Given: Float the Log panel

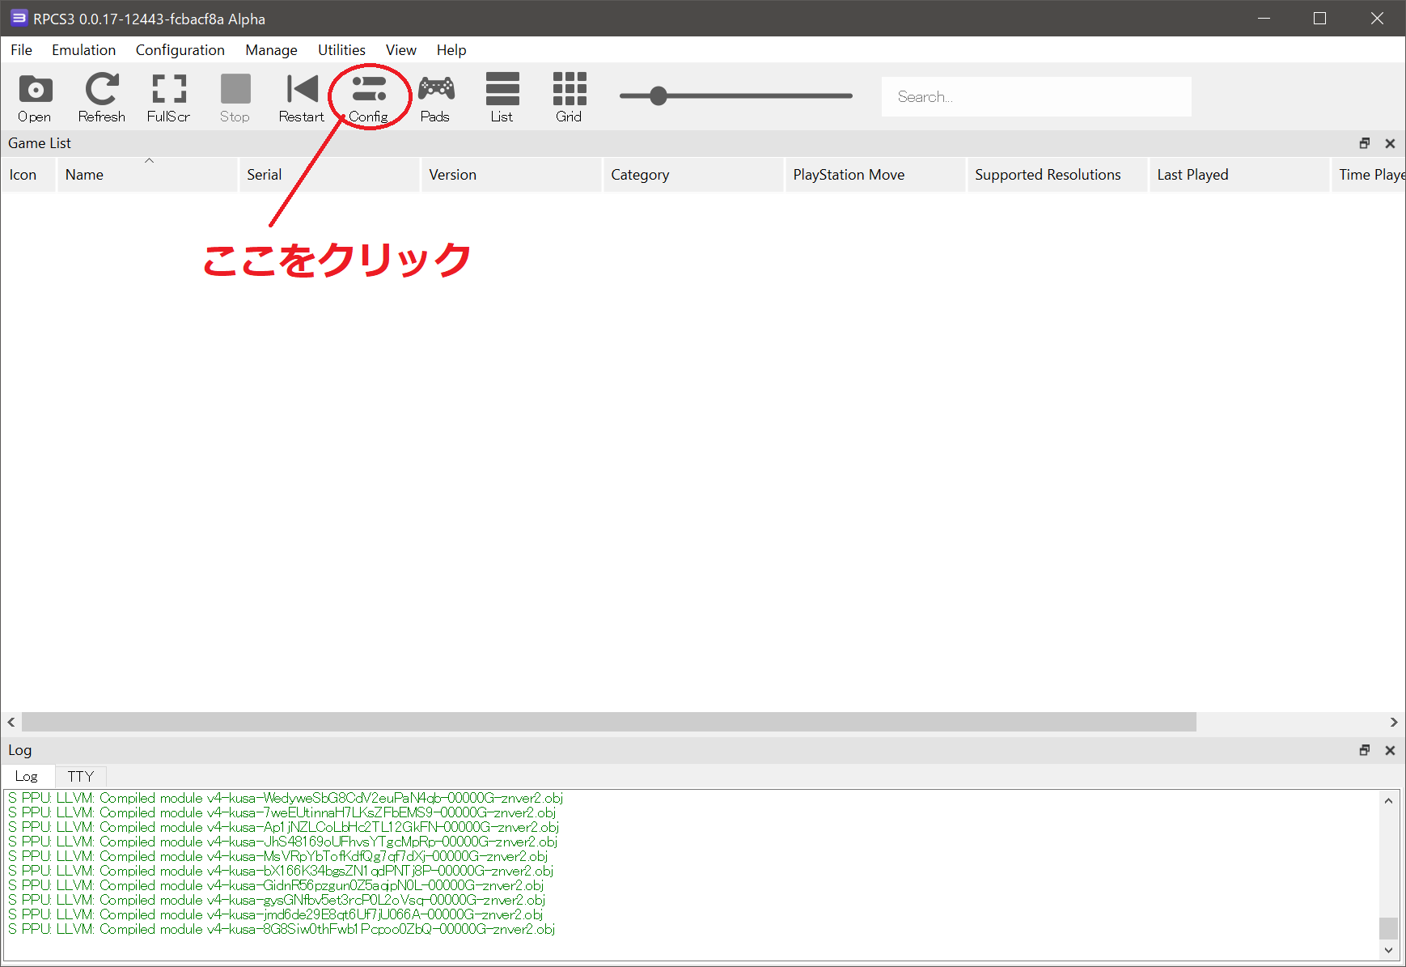Looking at the screenshot, I should [1365, 750].
